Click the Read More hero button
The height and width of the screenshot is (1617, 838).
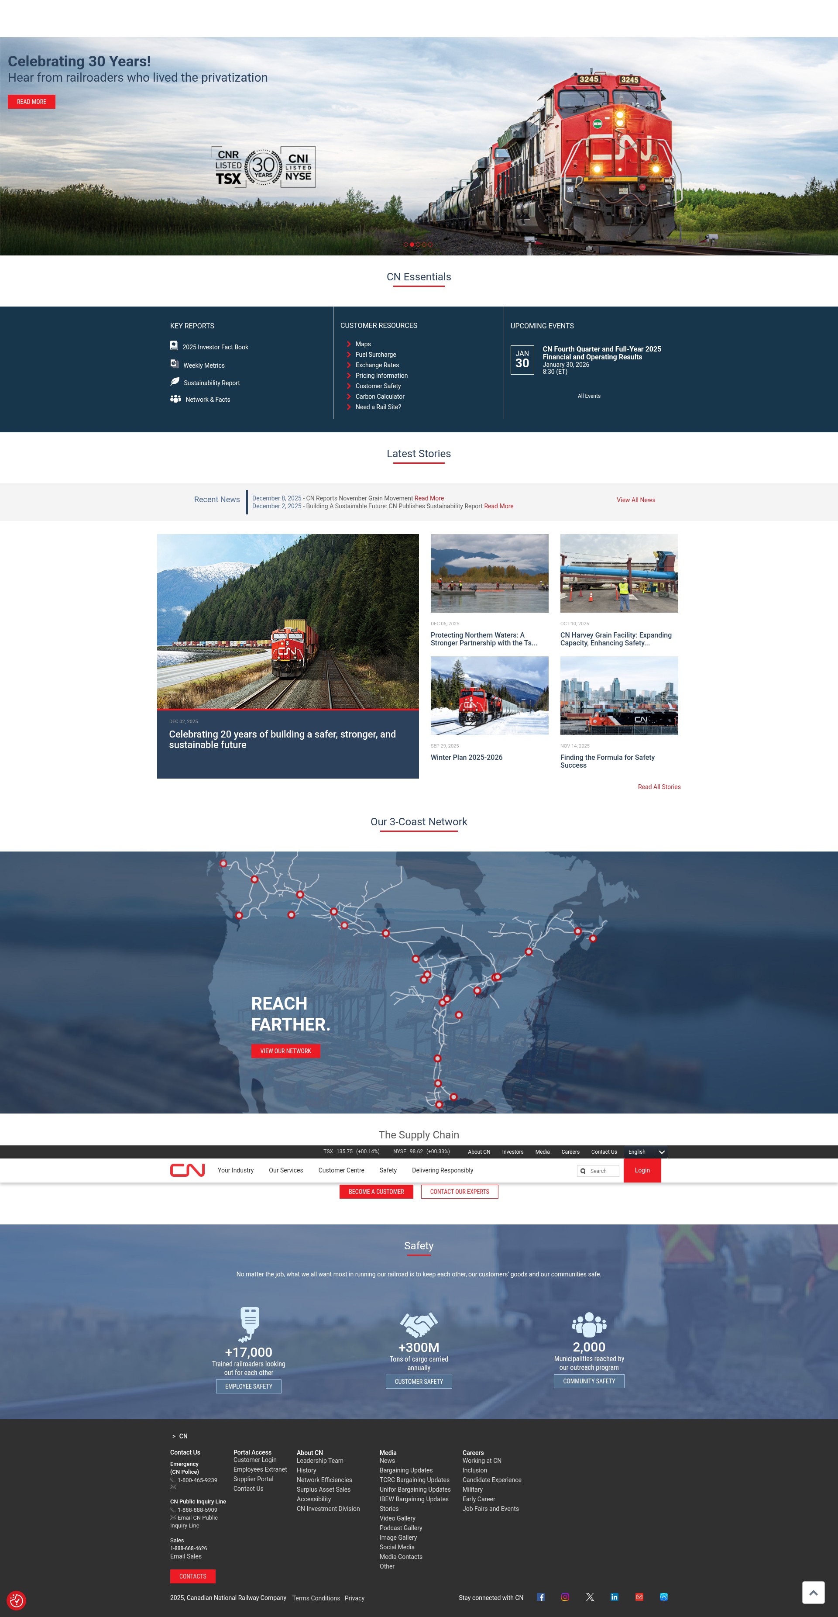pos(31,102)
